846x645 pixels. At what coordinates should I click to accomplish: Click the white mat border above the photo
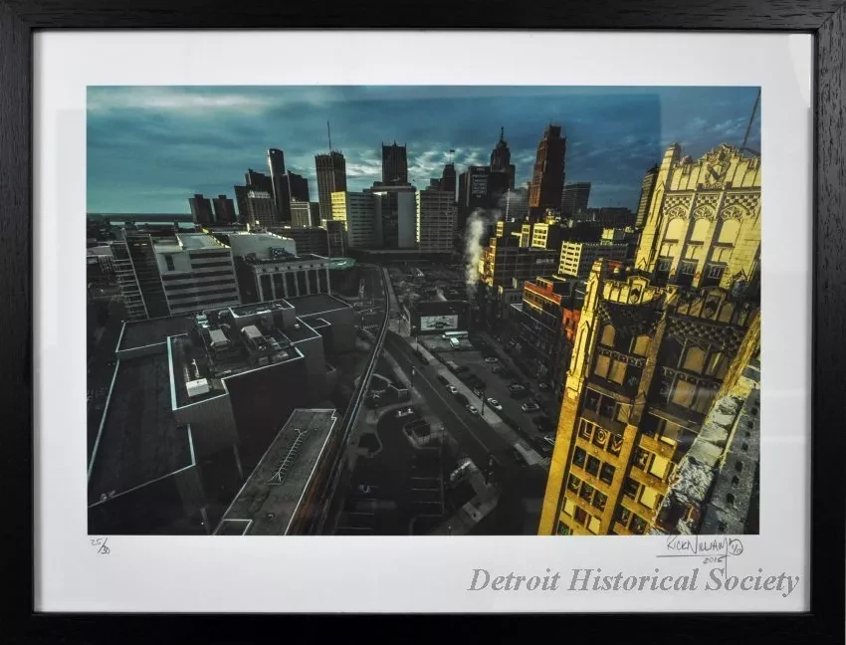(x=423, y=58)
